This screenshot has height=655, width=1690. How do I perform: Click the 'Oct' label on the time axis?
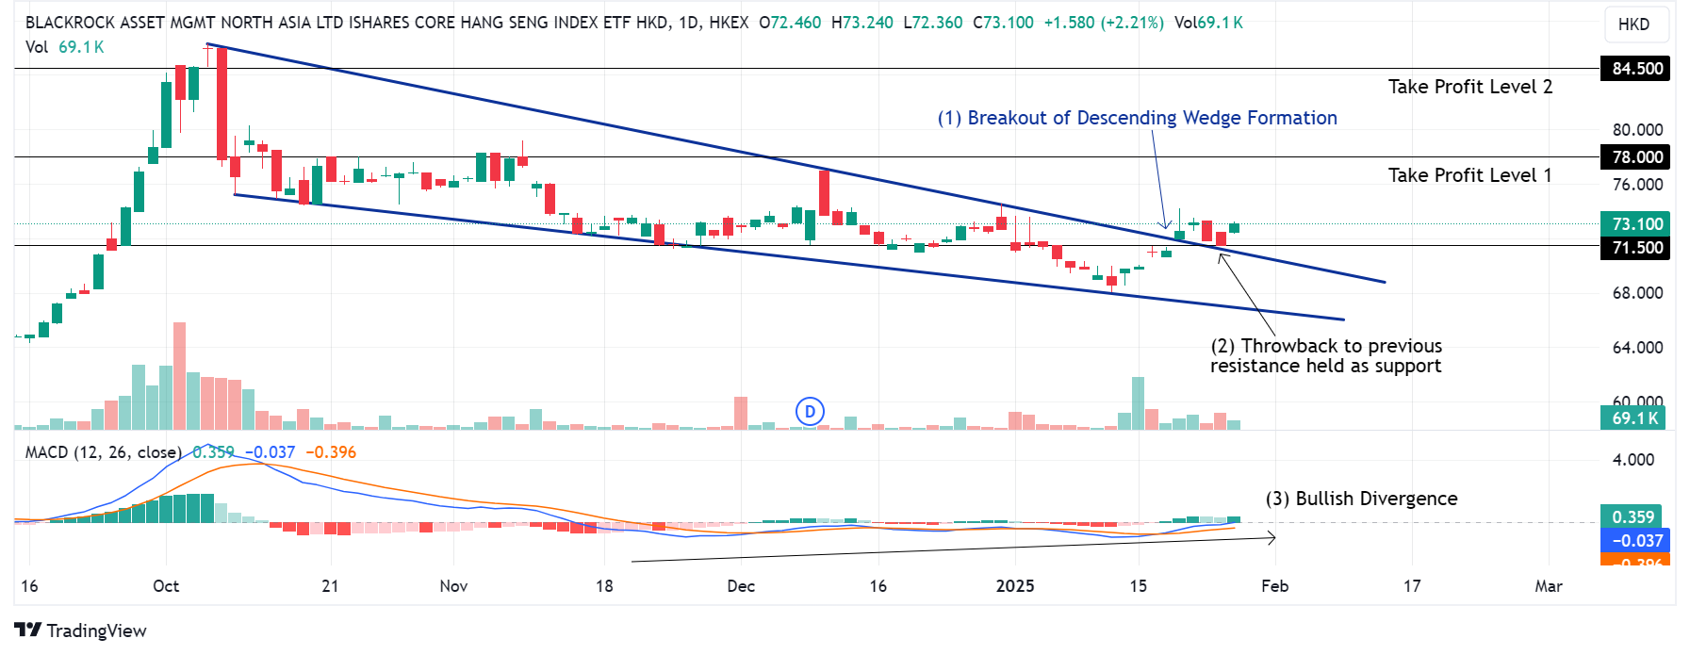(166, 586)
